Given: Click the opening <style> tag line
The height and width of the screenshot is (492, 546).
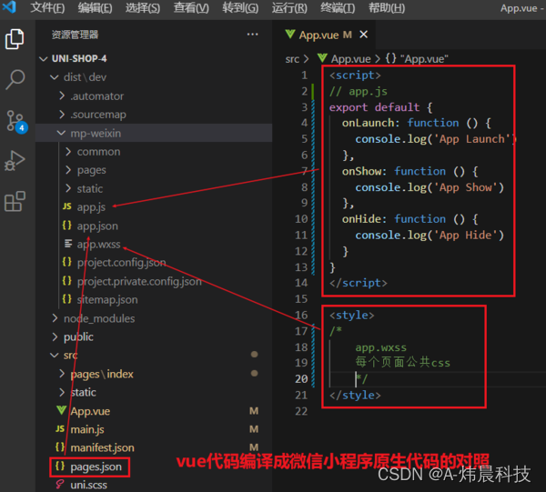Looking at the screenshot, I should pos(351,316).
